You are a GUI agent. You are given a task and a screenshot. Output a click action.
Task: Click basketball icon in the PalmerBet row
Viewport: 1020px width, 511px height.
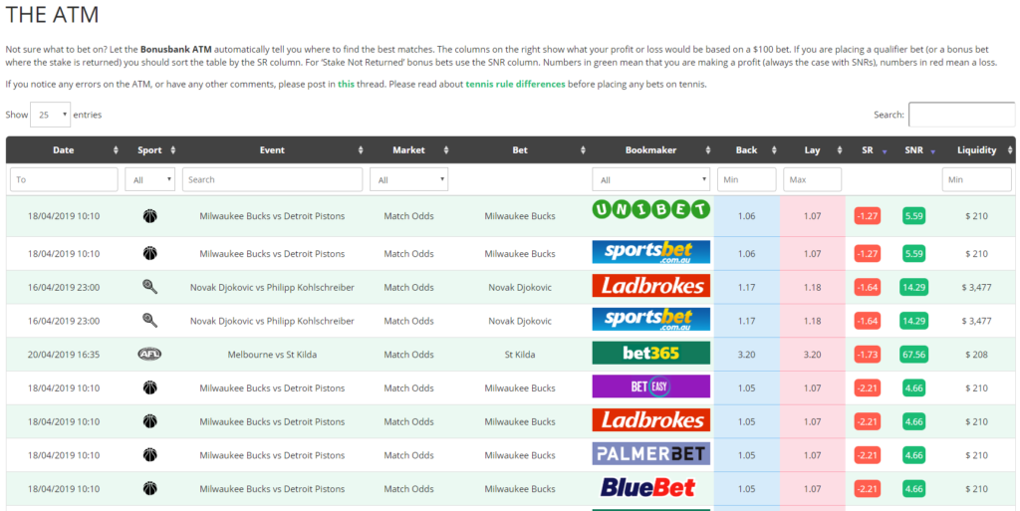[x=149, y=455]
